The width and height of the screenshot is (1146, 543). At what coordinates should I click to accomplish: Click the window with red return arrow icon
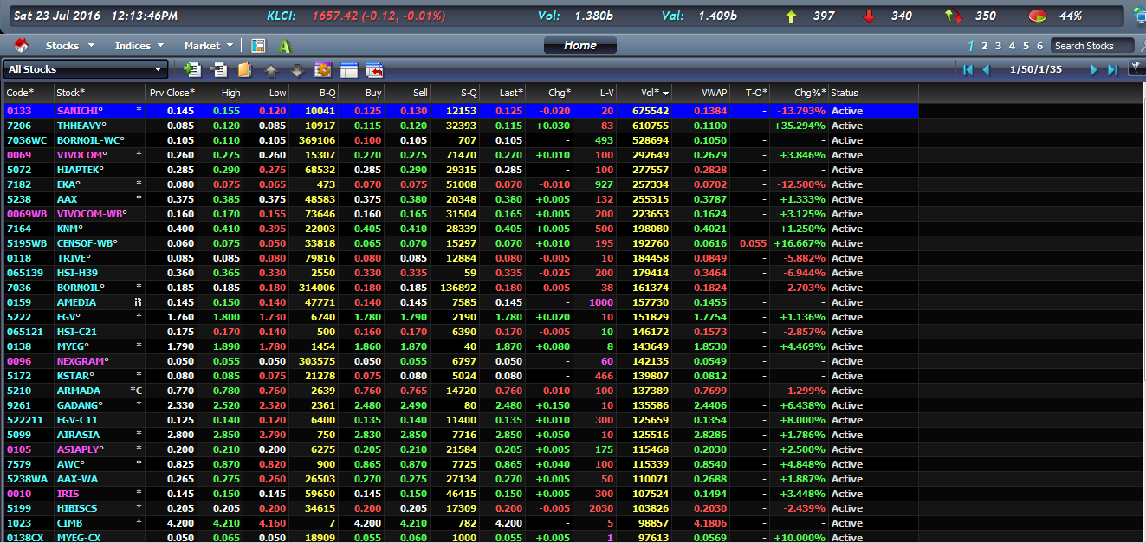point(375,70)
